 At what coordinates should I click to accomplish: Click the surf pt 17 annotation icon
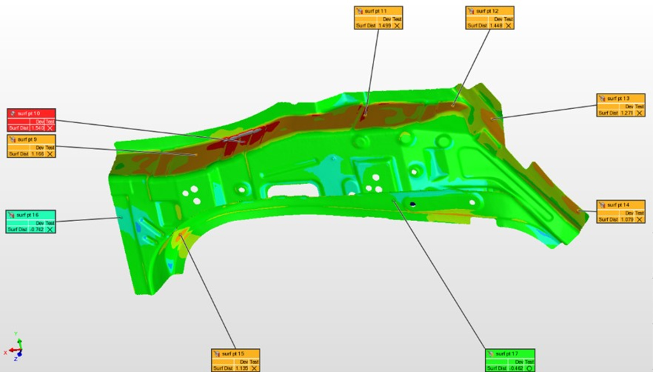(x=491, y=354)
